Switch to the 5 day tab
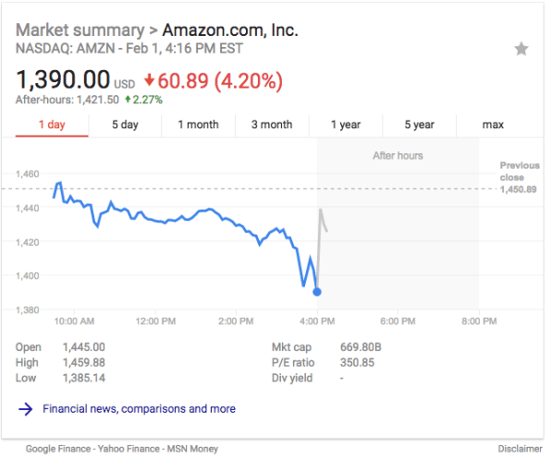The width and height of the screenshot is (551, 458). (x=125, y=126)
